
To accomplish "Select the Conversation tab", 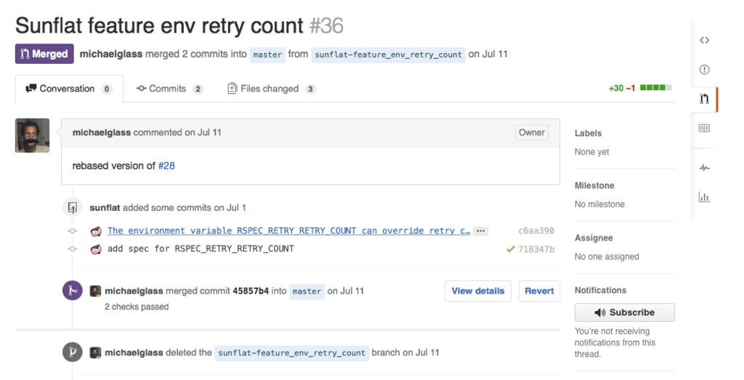I will pyautogui.click(x=69, y=89).
